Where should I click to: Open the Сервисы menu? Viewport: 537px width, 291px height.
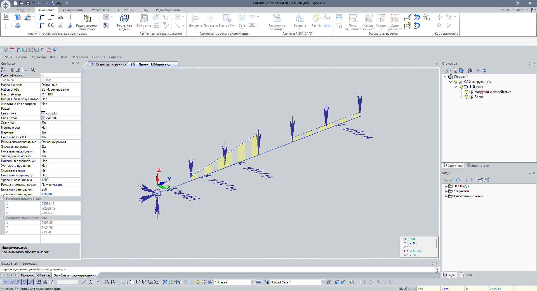coord(98,57)
